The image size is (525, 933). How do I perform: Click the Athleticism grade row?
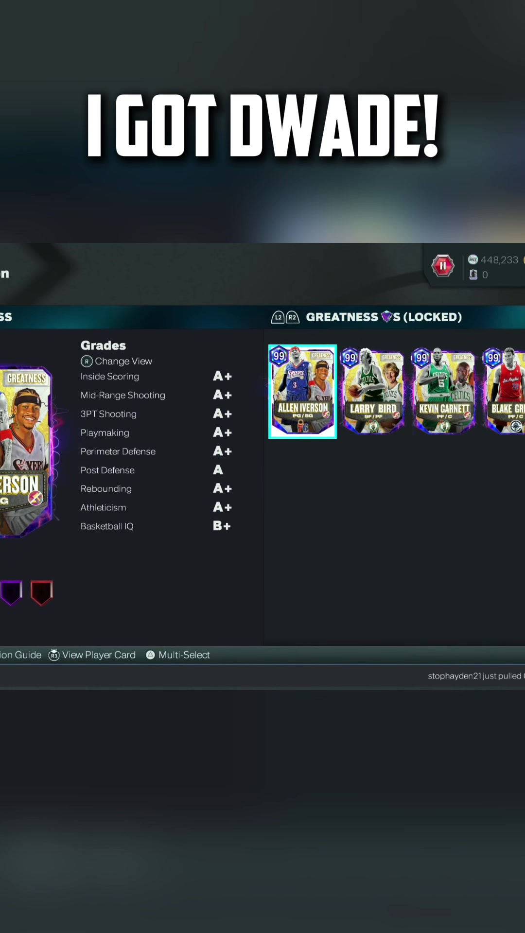coord(156,507)
